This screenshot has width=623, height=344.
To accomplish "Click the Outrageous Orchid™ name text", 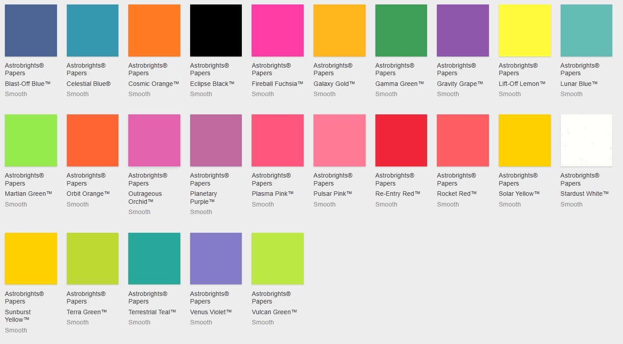I will pos(145,198).
